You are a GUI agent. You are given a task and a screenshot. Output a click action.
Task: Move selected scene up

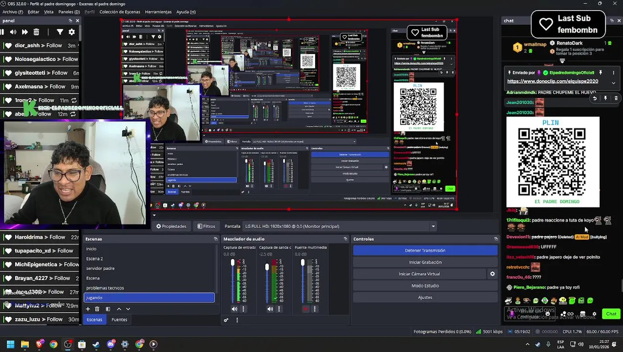pos(119,309)
